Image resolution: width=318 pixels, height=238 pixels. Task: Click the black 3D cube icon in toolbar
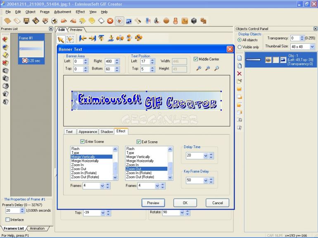click(x=194, y=21)
